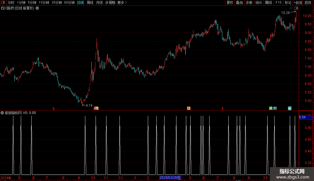Click the 5.00 price axis label
The image size is (314, 181).
click(x=308, y=101)
